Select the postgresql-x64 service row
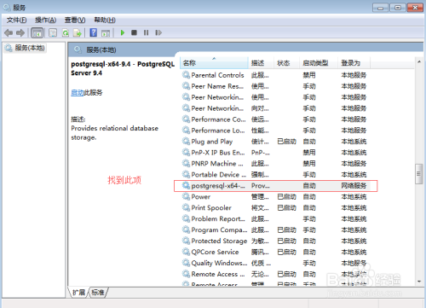Viewport: 426px width, 308px height. (275, 186)
